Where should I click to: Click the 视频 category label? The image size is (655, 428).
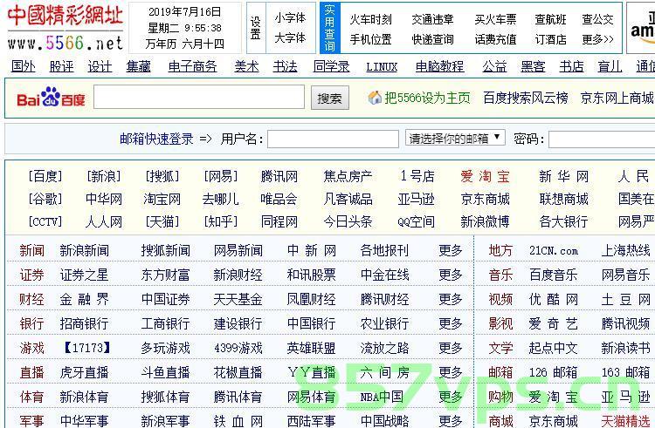coord(500,299)
